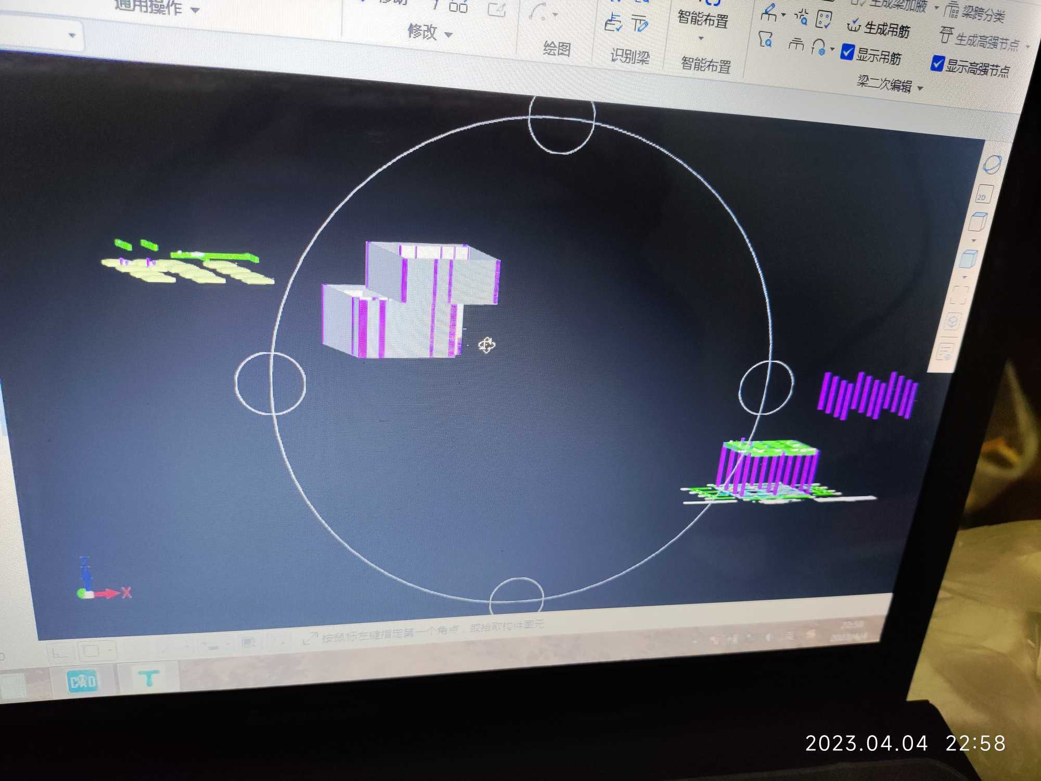This screenshot has width=1041, height=781.
Task: Click the purple column group at right
Action: pyautogui.click(x=868, y=396)
